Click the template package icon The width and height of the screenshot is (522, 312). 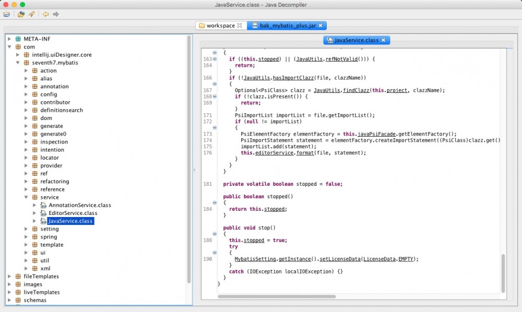pos(34,245)
